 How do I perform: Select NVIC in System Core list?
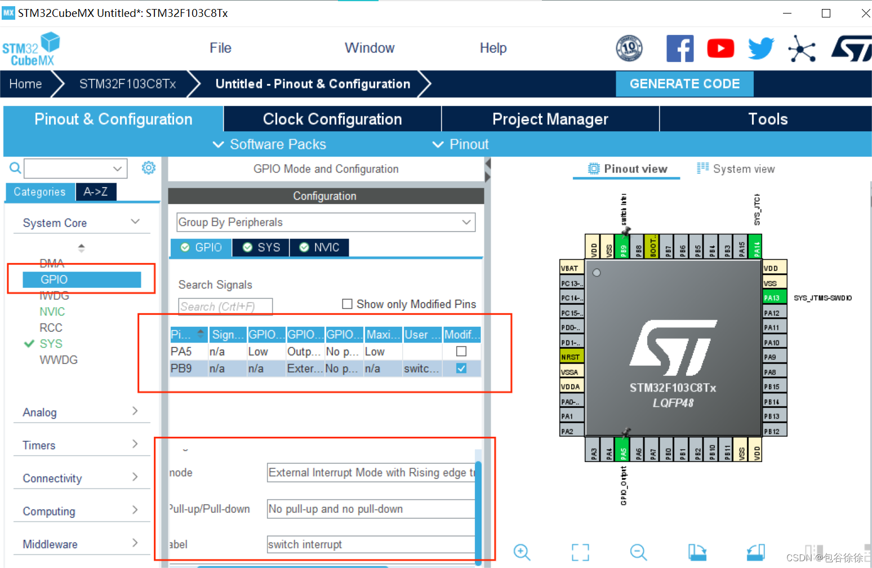coord(52,312)
